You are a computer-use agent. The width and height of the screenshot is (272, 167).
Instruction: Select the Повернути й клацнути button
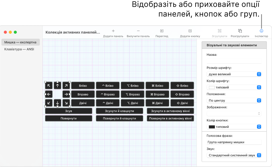click(x=119, y=119)
